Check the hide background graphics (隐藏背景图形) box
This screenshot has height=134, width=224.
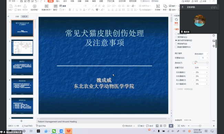[176, 47]
